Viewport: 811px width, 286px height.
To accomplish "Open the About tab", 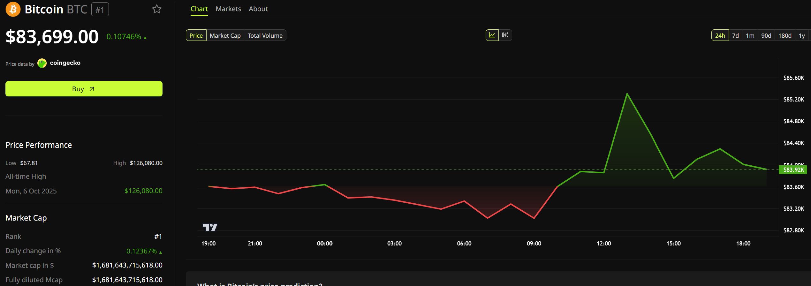I will click(x=258, y=9).
